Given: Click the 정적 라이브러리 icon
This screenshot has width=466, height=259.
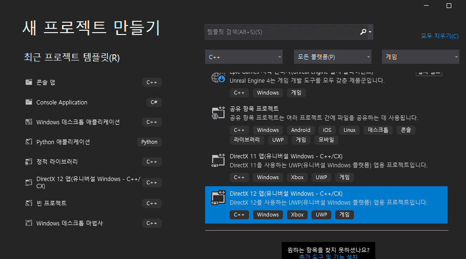Looking at the screenshot, I should tap(28, 162).
